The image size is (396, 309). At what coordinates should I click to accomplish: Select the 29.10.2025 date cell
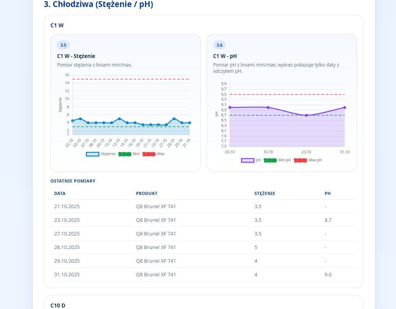pyautogui.click(x=67, y=261)
